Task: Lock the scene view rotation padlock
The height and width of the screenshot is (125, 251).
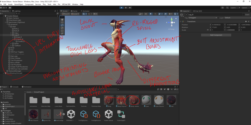Action: coord(176,18)
